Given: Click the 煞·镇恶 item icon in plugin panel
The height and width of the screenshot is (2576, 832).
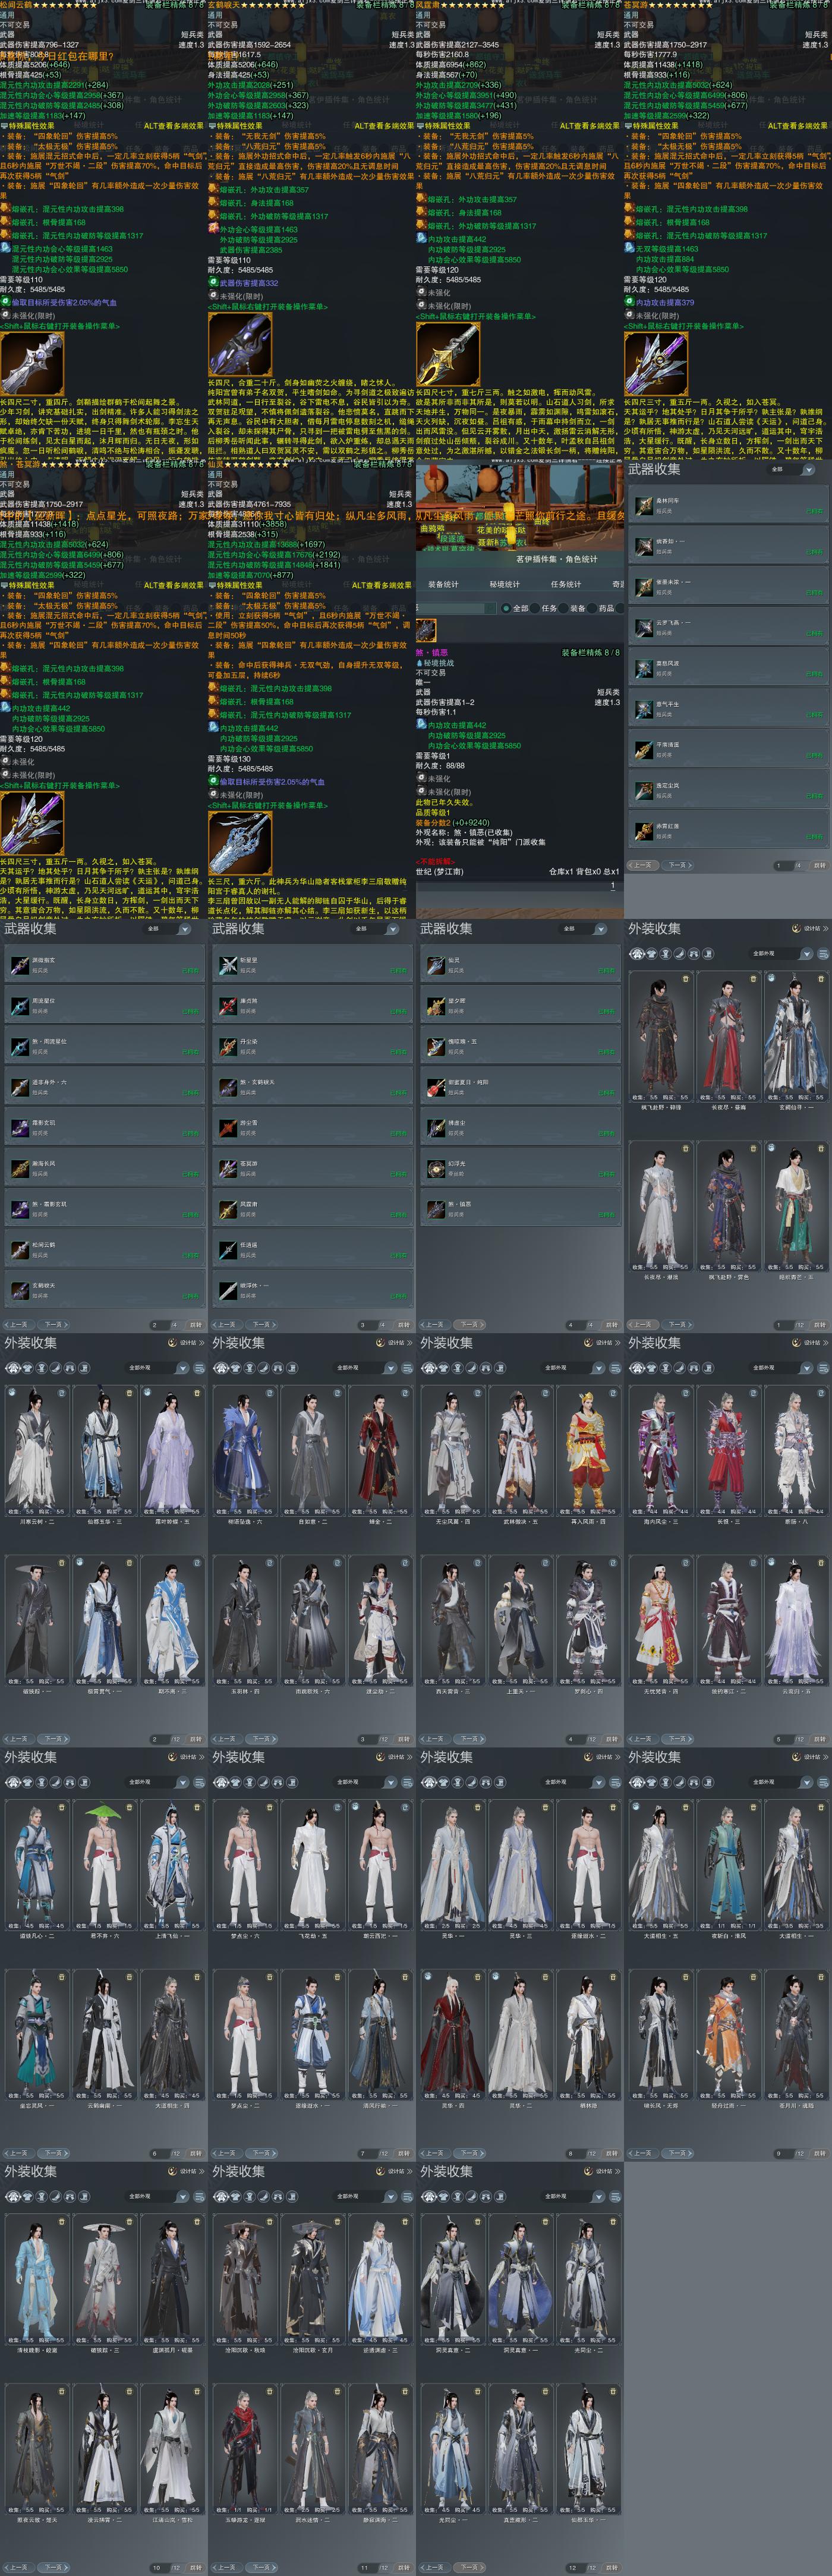Looking at the screenshot, I should [x=427, y=630].
